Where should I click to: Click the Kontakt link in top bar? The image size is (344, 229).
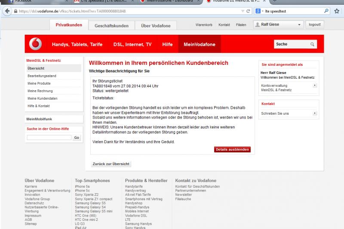[x=224, y=25]
